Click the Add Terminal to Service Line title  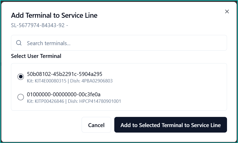pos(54,15)
